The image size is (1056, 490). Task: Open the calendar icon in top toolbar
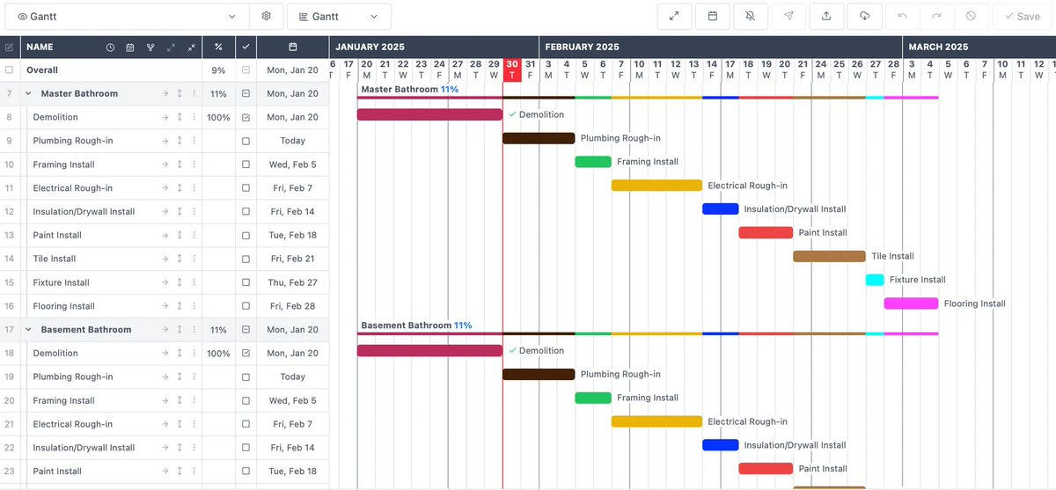713,16
